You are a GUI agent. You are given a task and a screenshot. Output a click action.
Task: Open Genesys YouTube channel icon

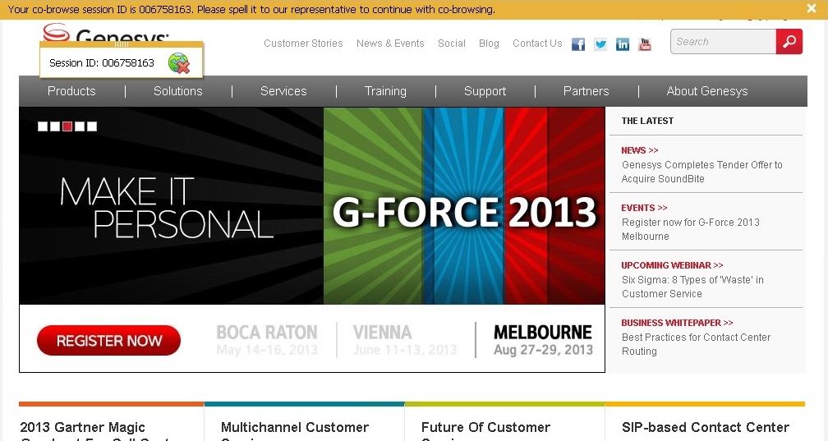[645, 44]
